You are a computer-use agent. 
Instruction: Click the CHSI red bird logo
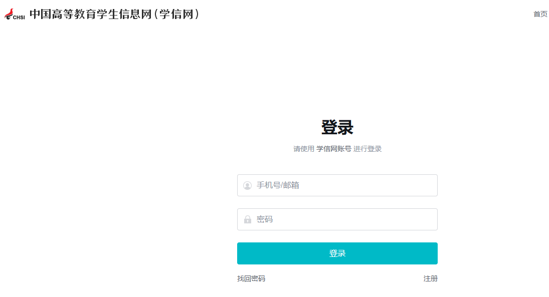point(10,12)
